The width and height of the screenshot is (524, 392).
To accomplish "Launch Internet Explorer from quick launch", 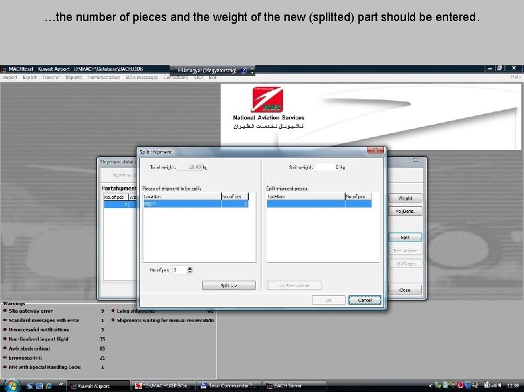I will [49, 385].
